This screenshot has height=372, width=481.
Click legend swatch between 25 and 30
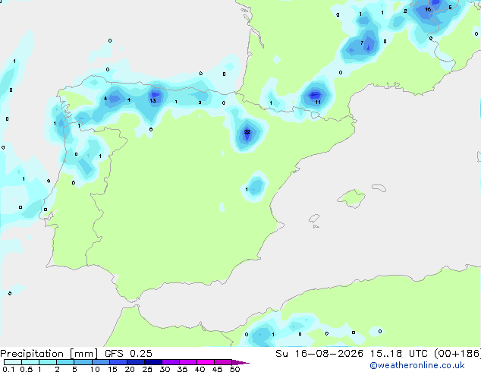(152, 362)
